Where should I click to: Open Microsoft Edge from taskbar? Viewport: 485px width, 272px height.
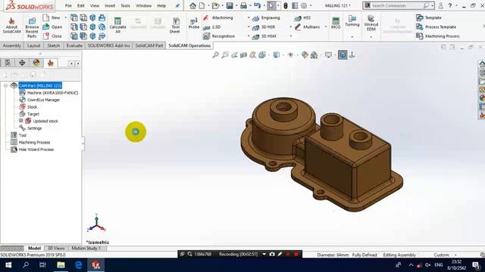click(79, 265)
